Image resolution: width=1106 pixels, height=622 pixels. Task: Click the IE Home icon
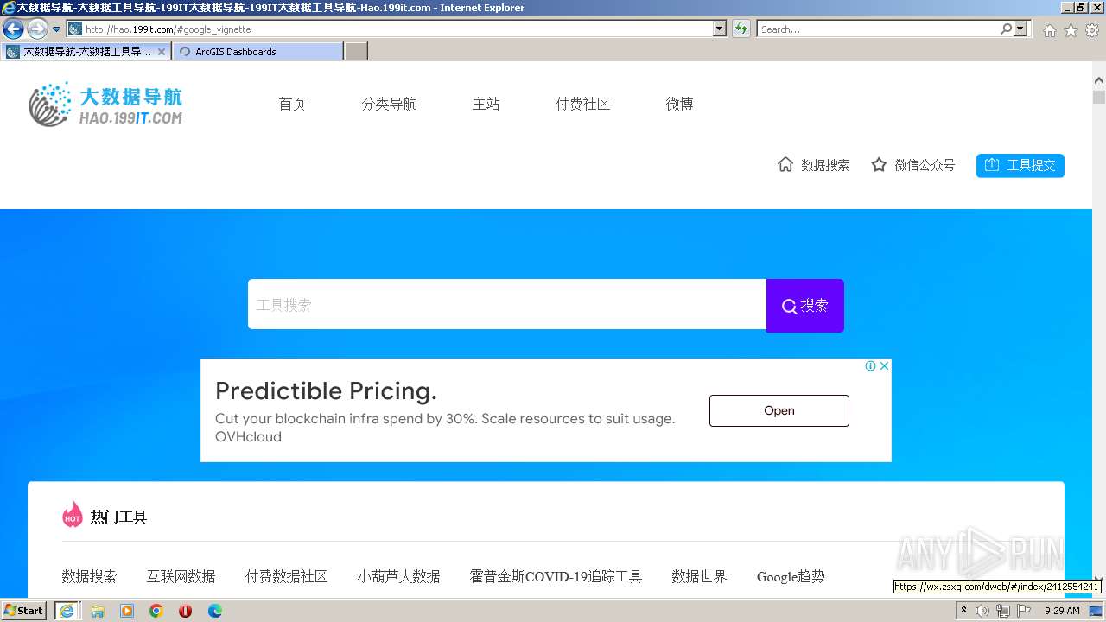(1049, 30)
